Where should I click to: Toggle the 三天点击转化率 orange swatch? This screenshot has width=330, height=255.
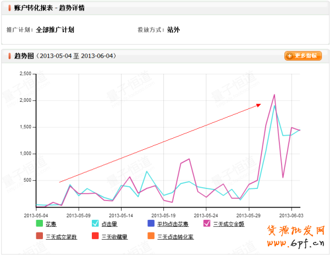click(151, 236)
